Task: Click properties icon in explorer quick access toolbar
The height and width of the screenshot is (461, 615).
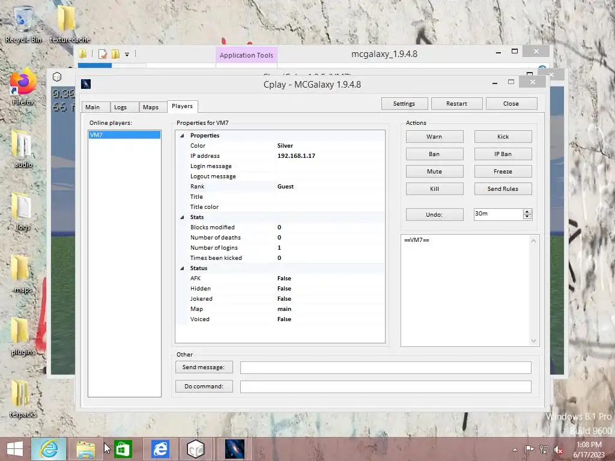Action: (x=103, y=54)
